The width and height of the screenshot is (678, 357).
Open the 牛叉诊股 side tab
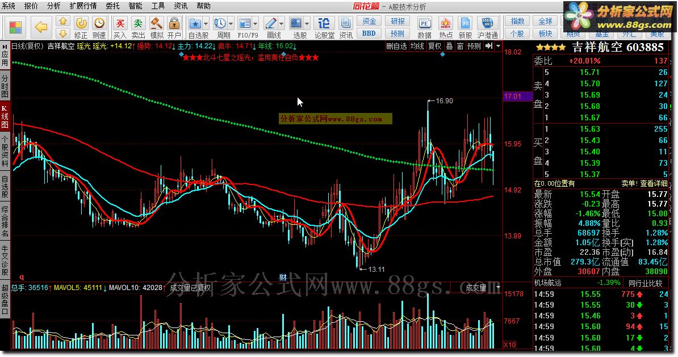(x=5, y=260)
